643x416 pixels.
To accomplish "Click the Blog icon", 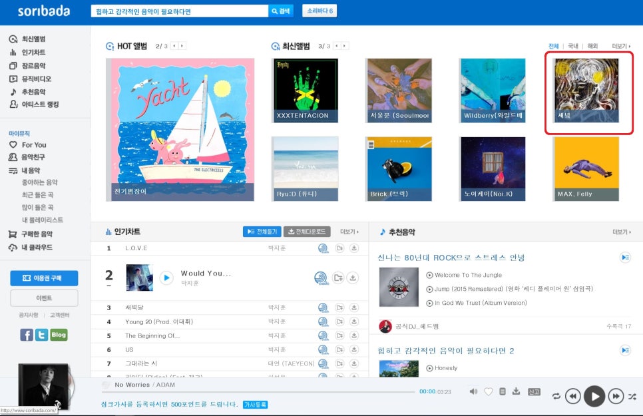I will [x=59, y=335].
